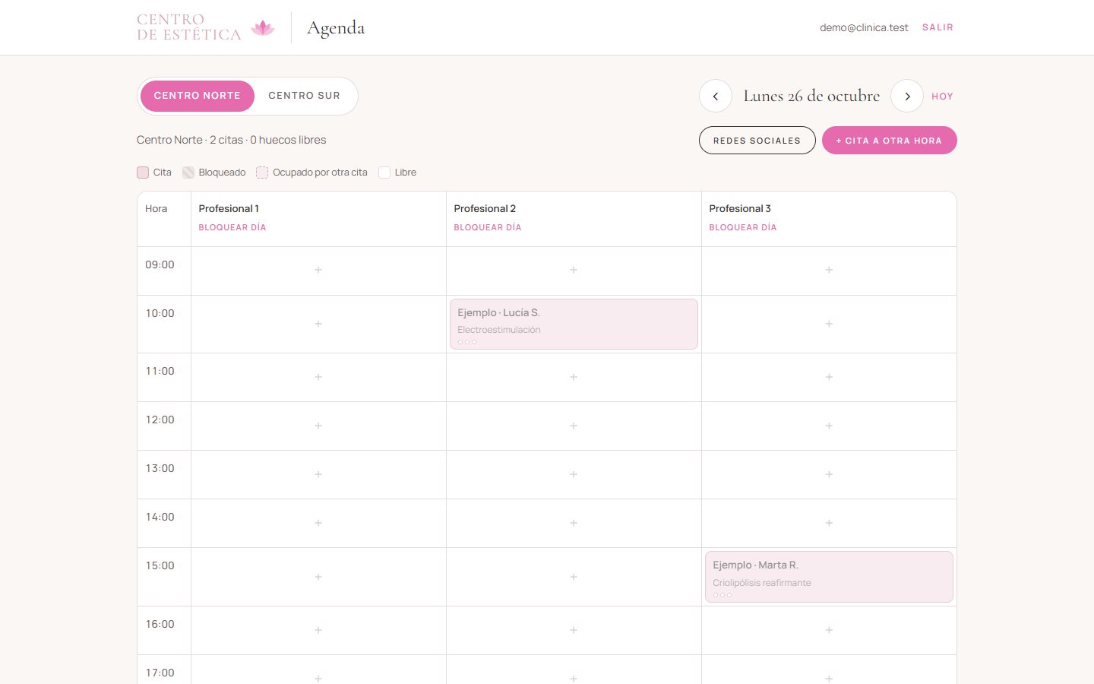Viewport: 1094px width, 684px height.
Task: Add appointment at 12:00 for Profesional 3
Action: coord(829,426)
